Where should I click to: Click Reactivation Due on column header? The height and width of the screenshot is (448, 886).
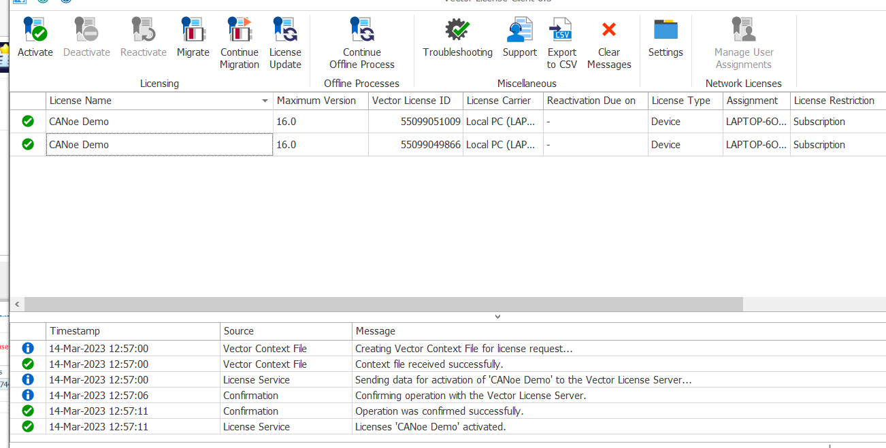click(x=595, y=101)
